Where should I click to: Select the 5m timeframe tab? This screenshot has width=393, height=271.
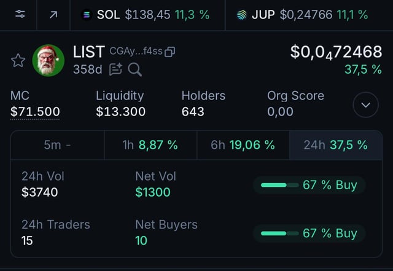click(57, 145)
